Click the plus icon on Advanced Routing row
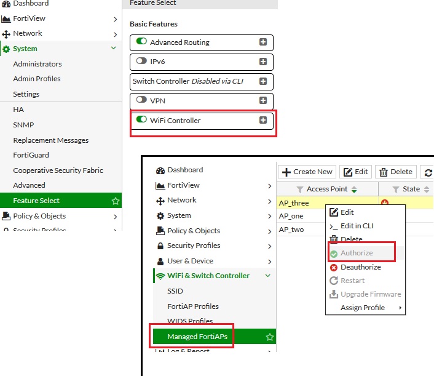Screen dimensions: 434x376 [x=263, y=42]
